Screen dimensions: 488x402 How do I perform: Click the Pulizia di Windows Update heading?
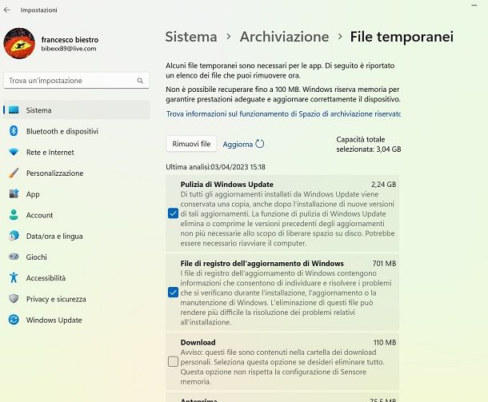227,185
